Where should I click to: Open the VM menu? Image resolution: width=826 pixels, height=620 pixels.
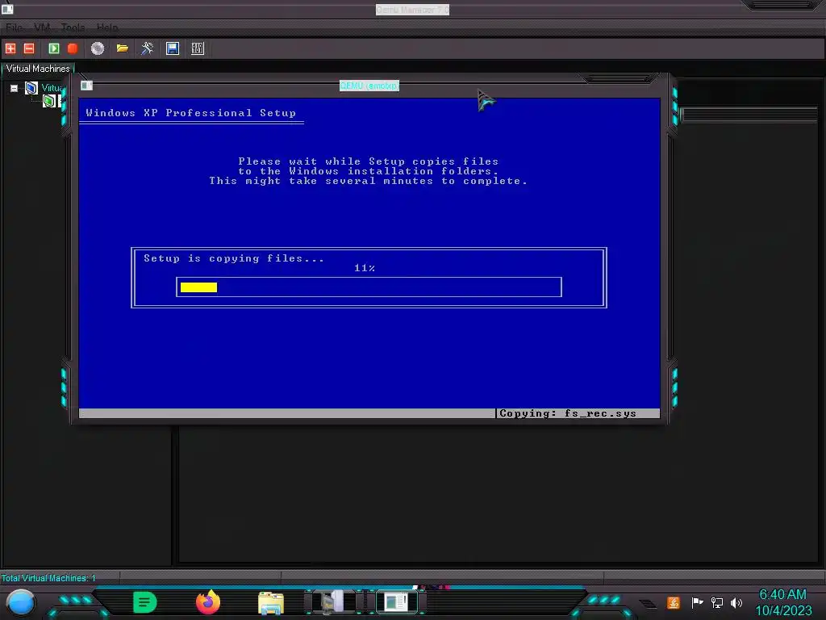[x=42, y=27]
